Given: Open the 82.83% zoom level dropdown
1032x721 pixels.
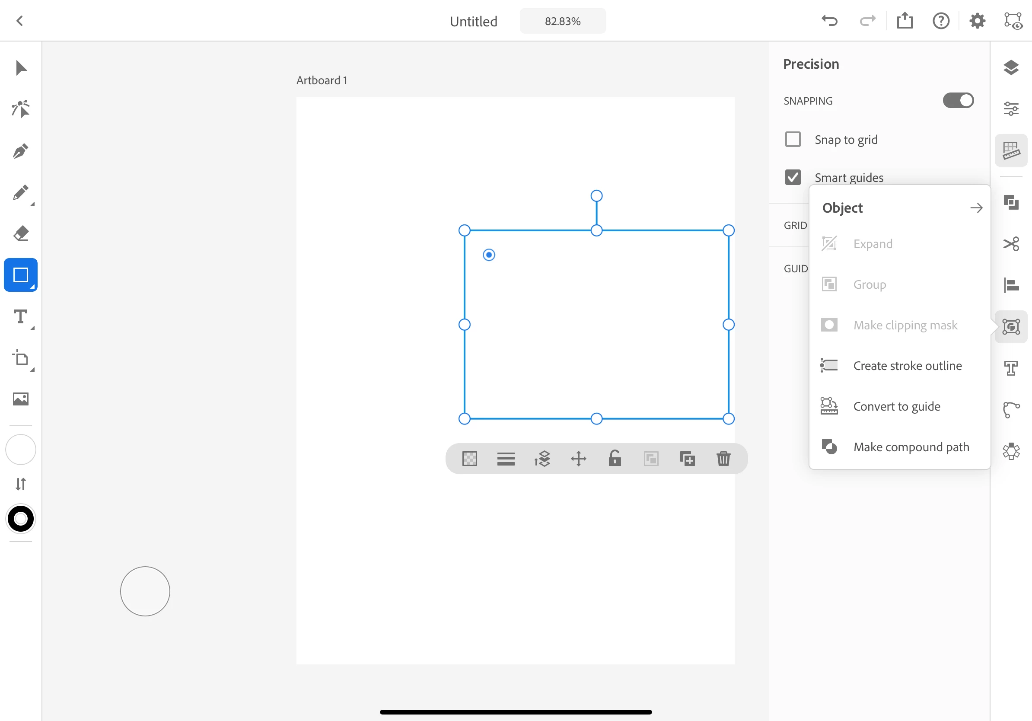Looking at the screenshot, I should (562, 21).
